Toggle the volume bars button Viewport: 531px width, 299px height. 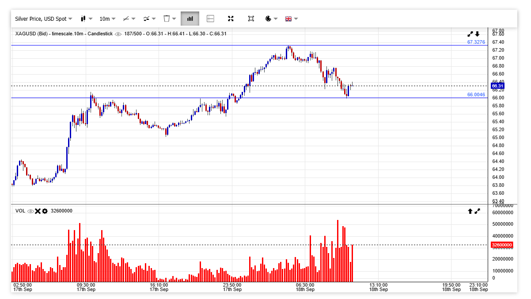190,19
